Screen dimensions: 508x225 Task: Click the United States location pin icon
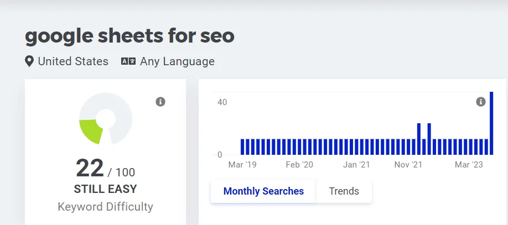[29, 61]
